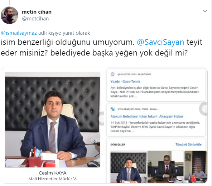Click the gaze-temiz.com breadcrumb URL
This screenshot has width=212, height=186.
134,74
